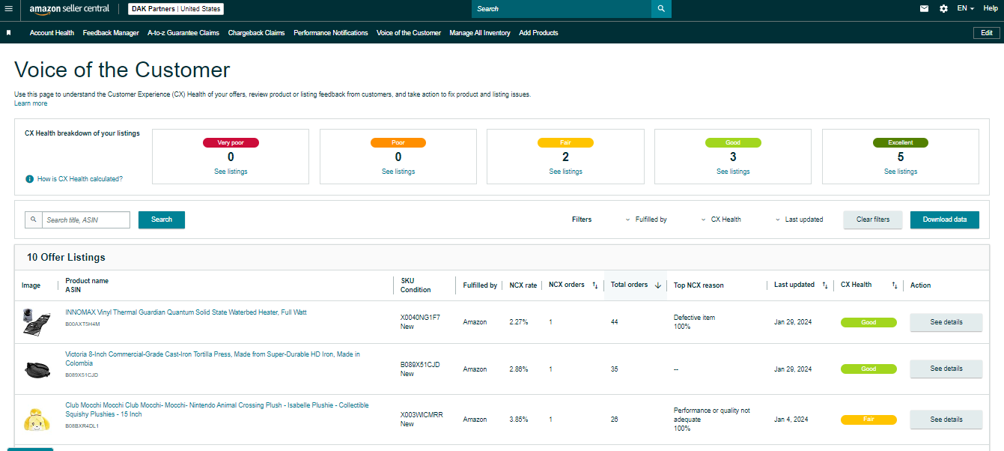Open Manage All Inventory
Image resolution: width=1004 pixels, height=451 pixels.
click(x=480, y=33)
